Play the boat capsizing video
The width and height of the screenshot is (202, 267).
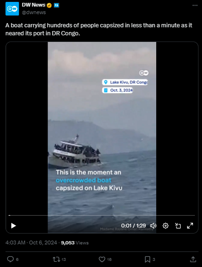14,226
